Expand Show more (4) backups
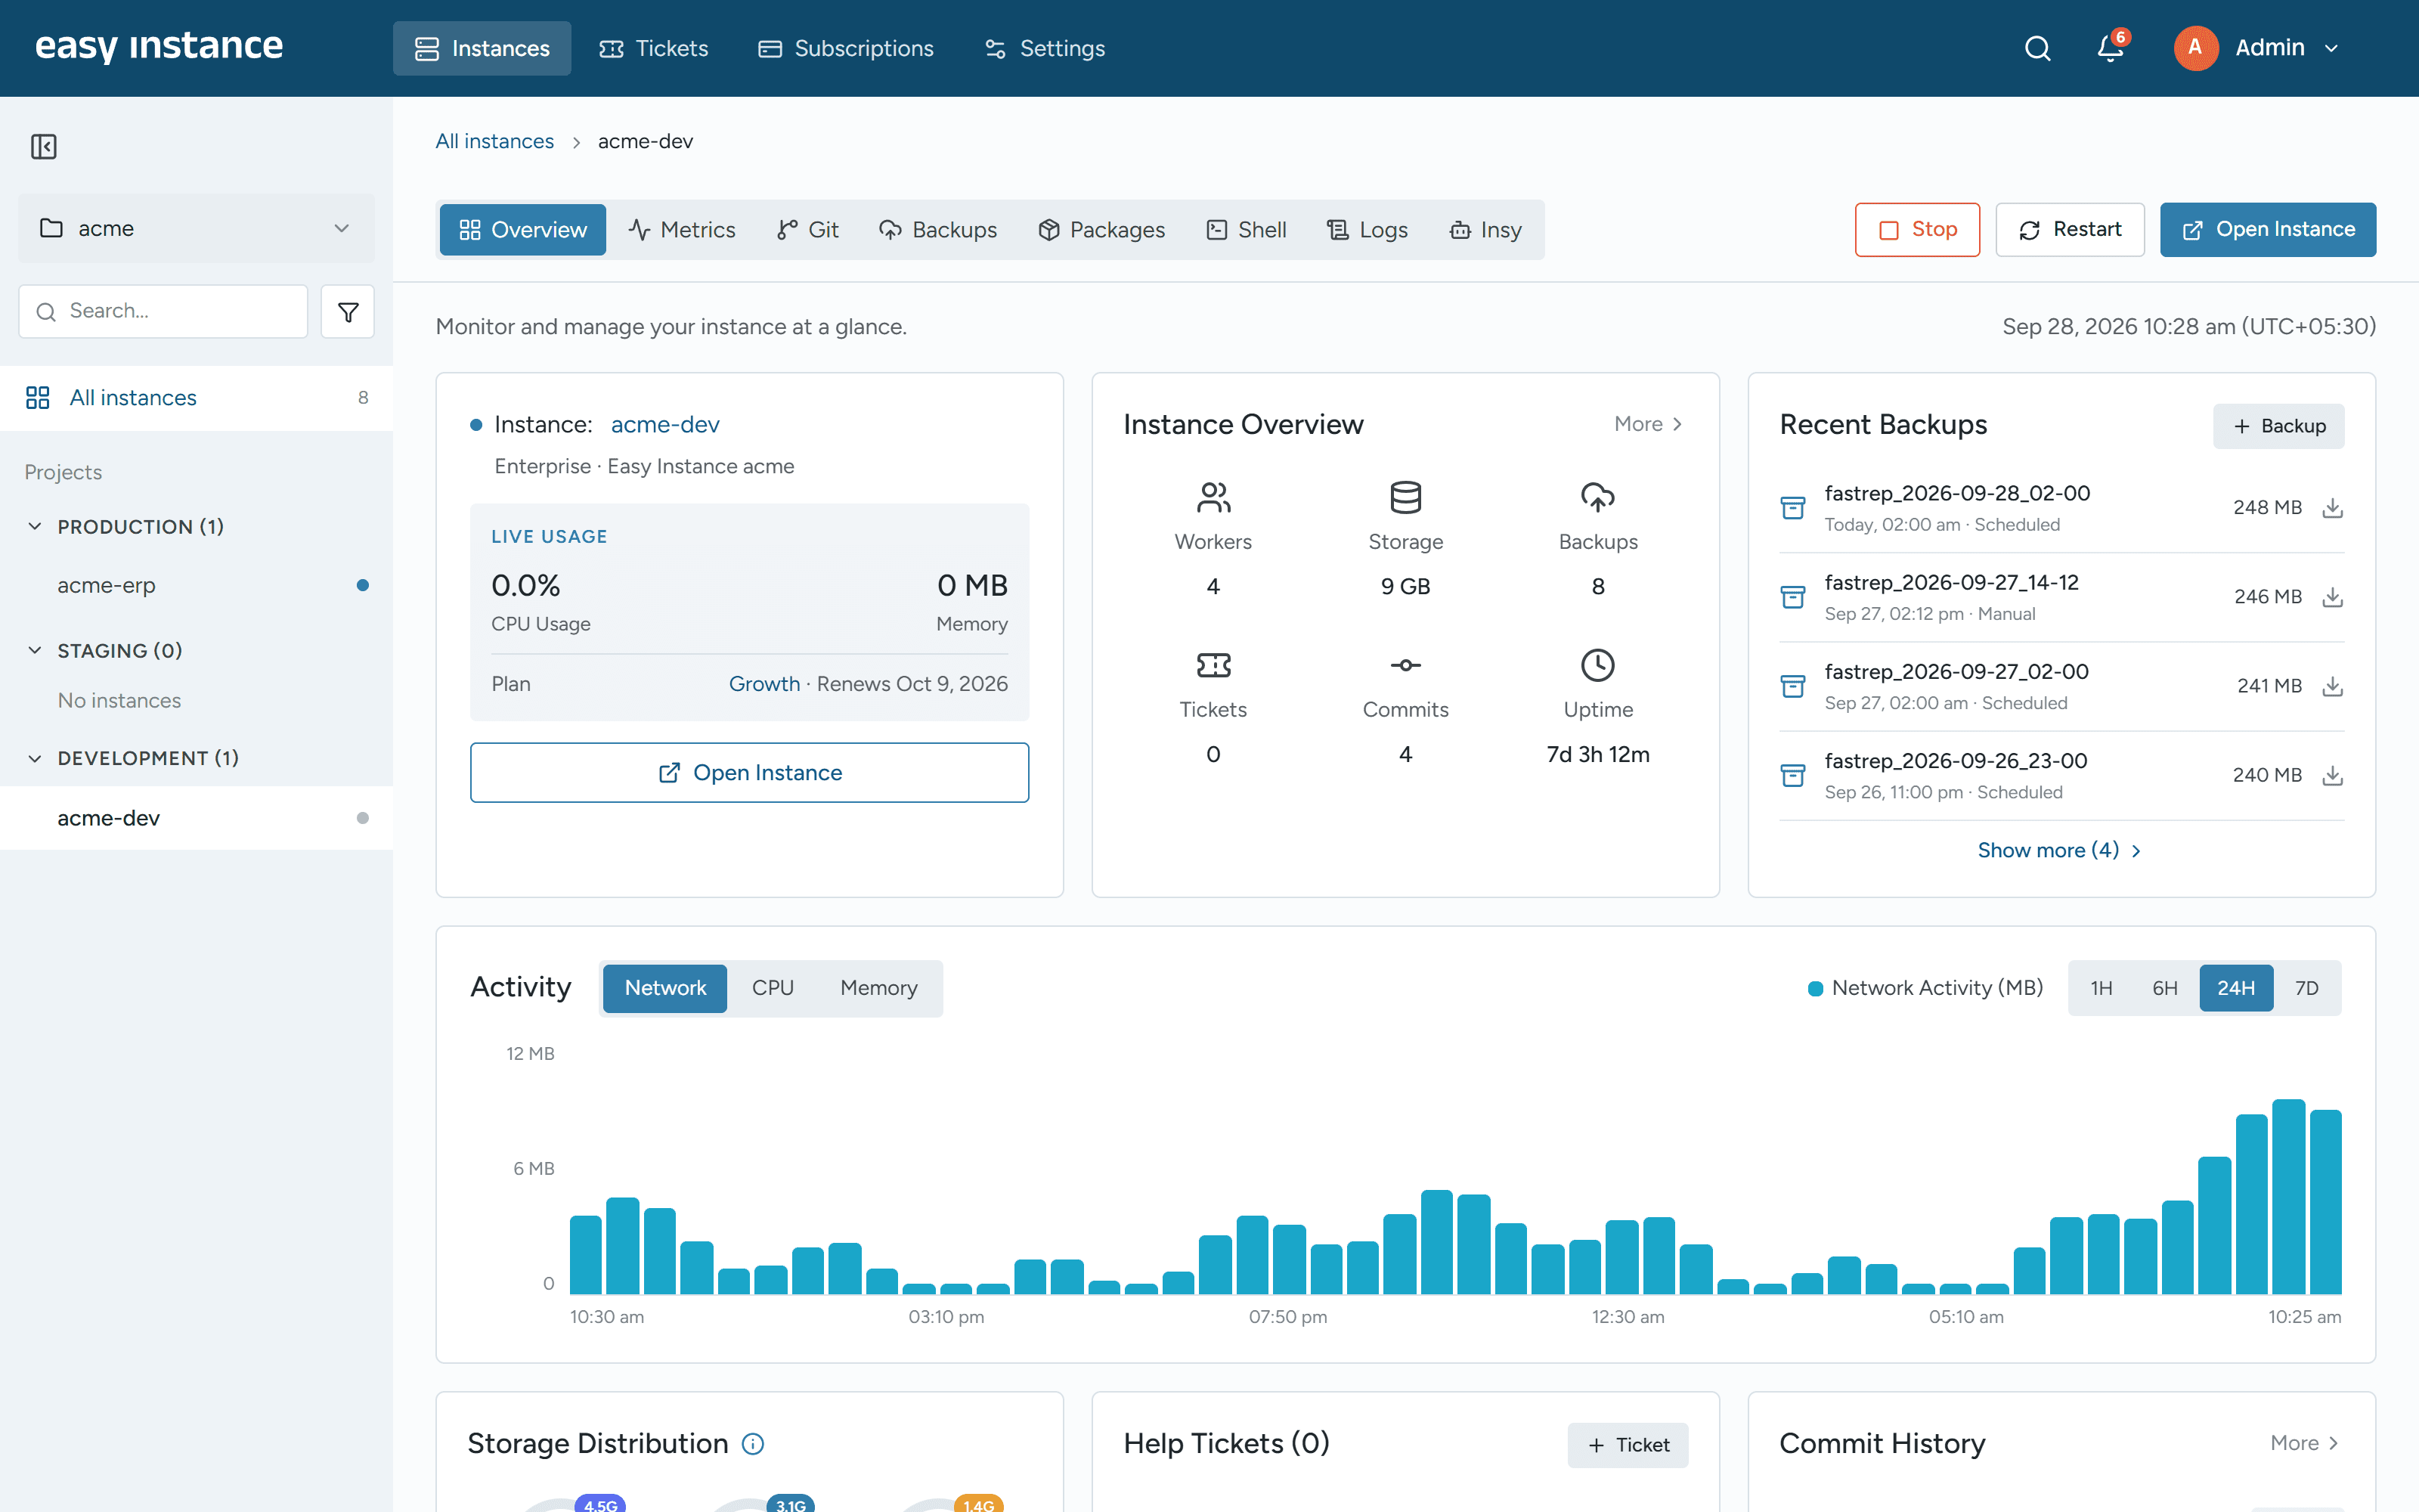This screenshot has height=1512, width=2419. (2060, 850)
